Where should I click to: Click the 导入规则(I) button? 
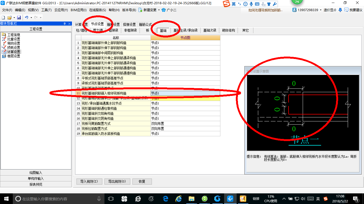(89, 181)
